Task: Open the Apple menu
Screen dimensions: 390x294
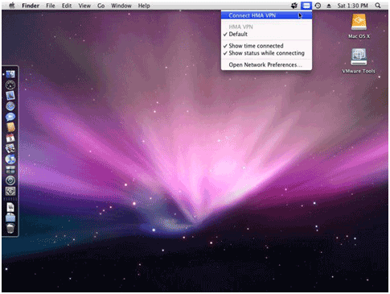Action: 11,6
